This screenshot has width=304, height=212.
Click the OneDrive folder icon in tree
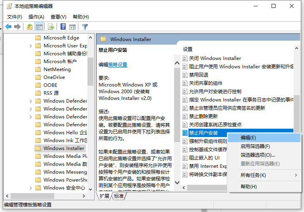tap(38, 77)
